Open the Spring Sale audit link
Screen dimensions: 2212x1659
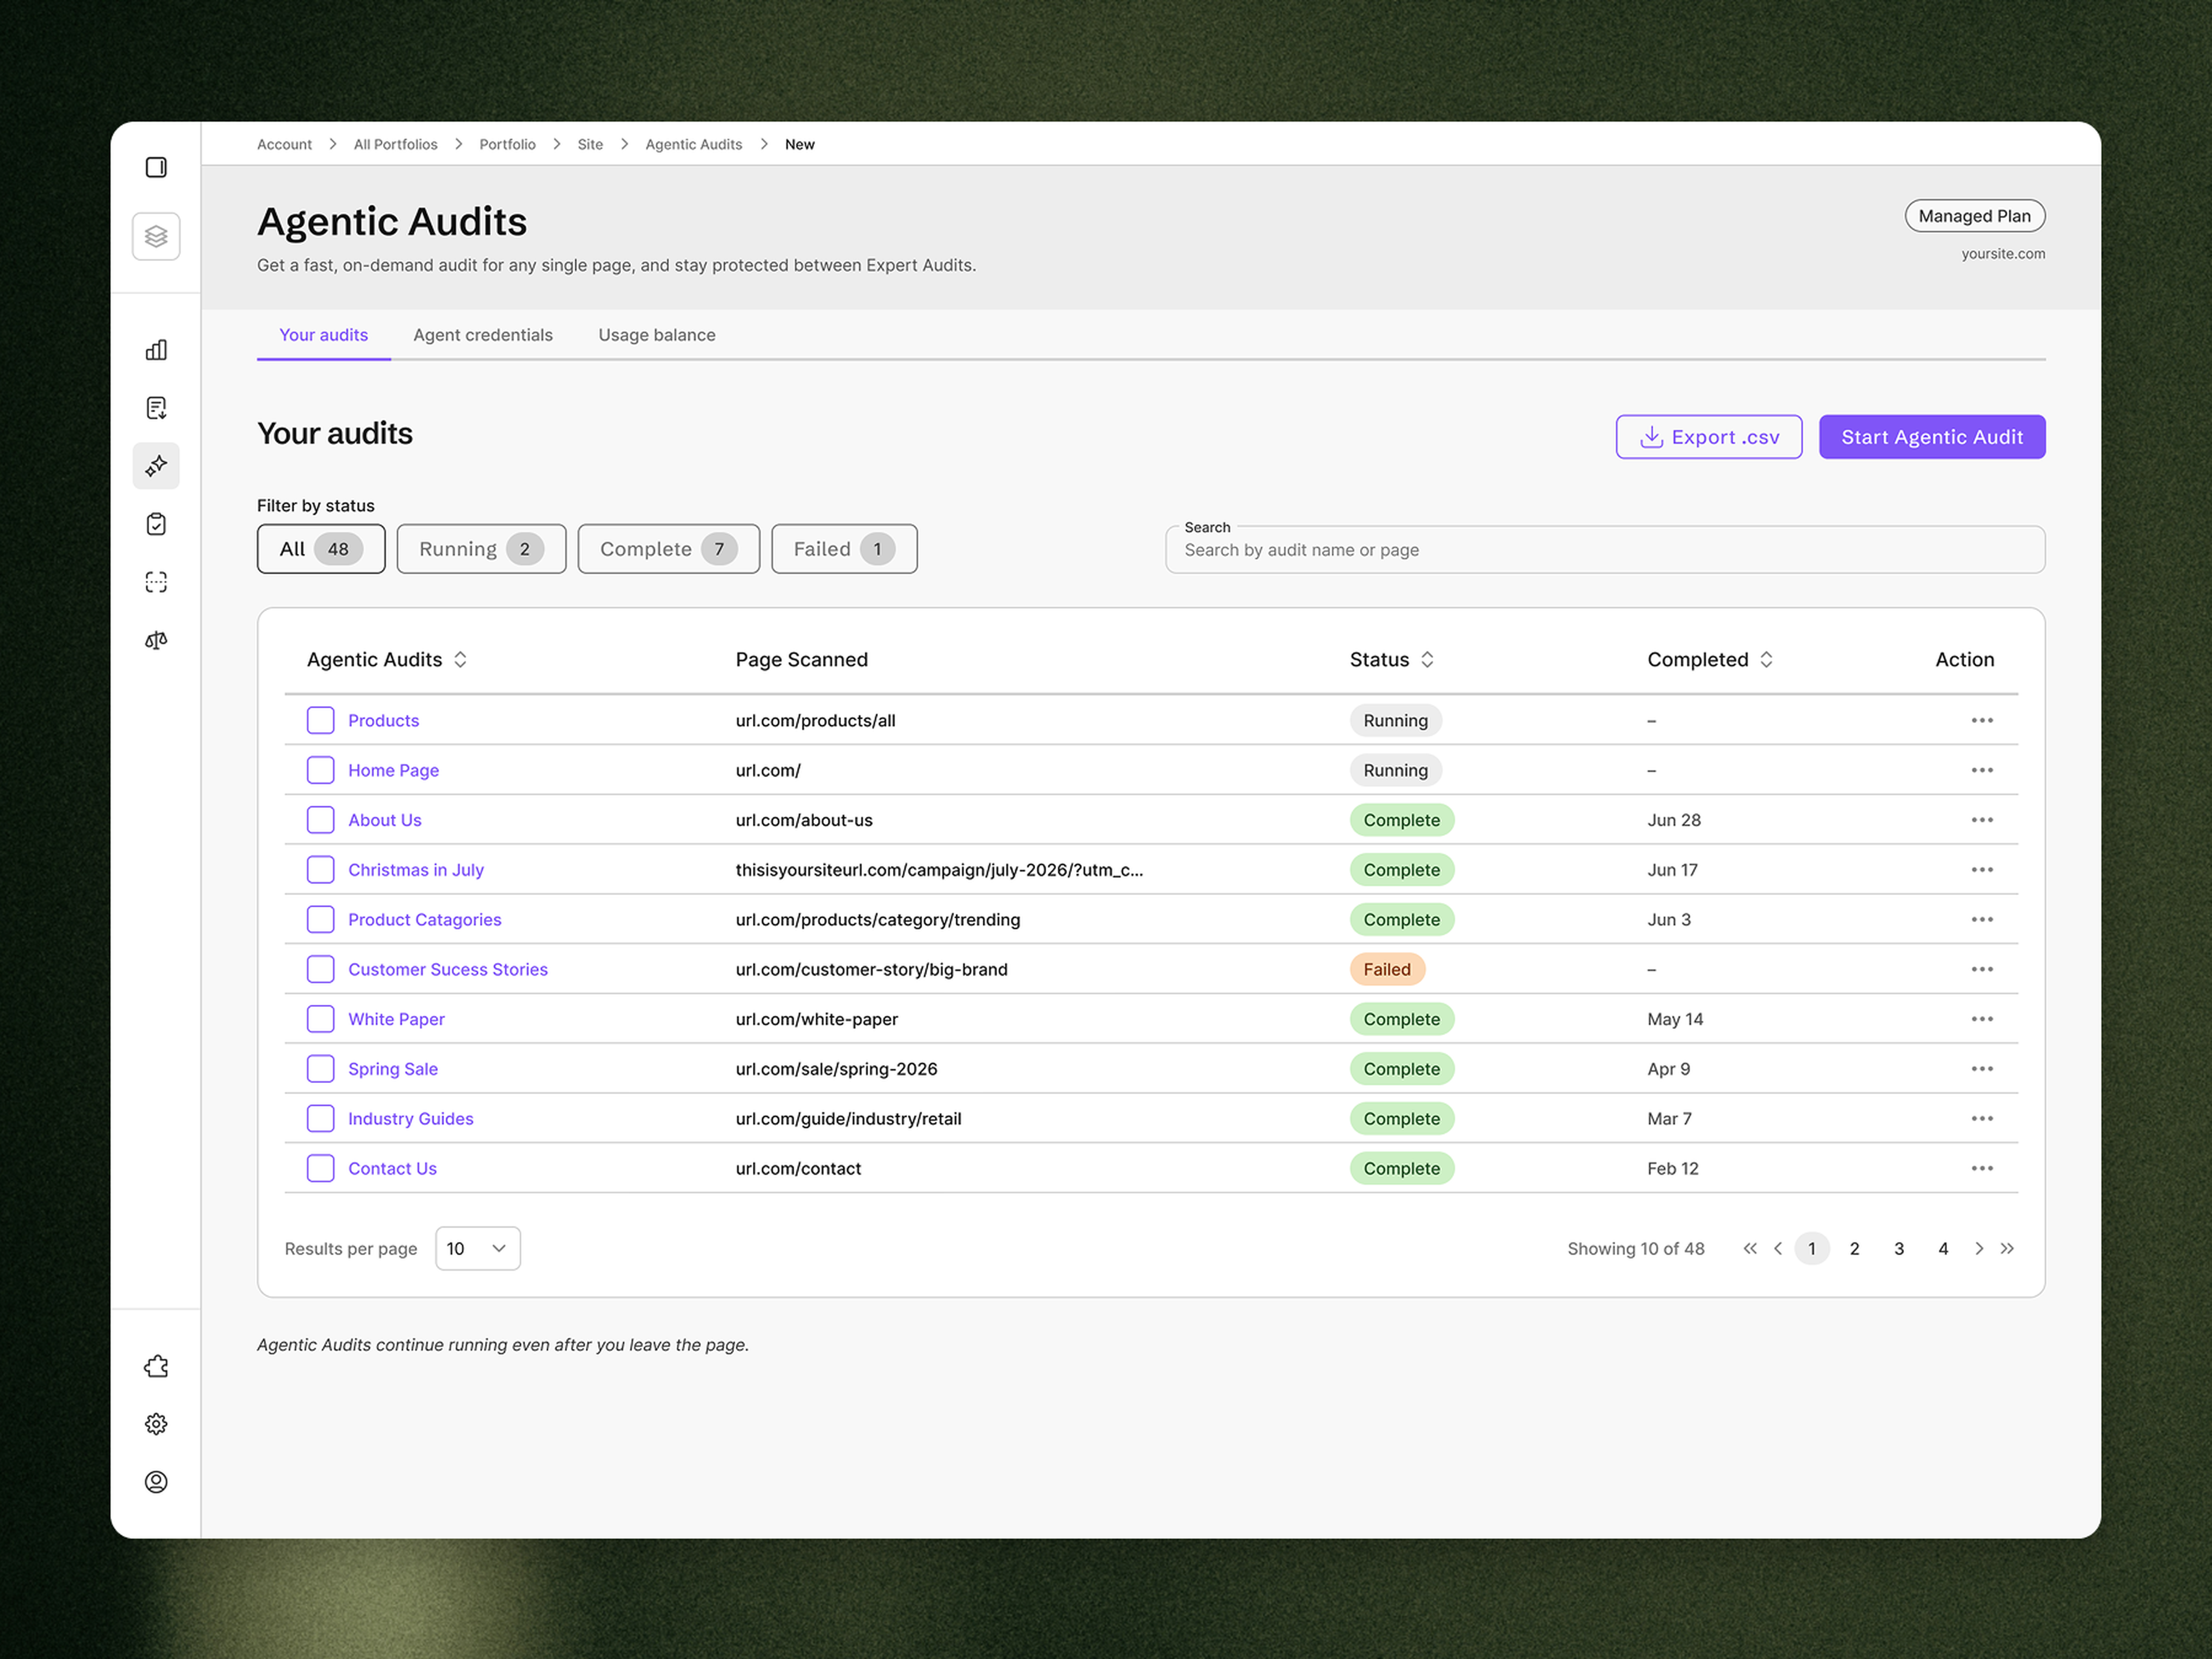click(x=393, y=1069)
